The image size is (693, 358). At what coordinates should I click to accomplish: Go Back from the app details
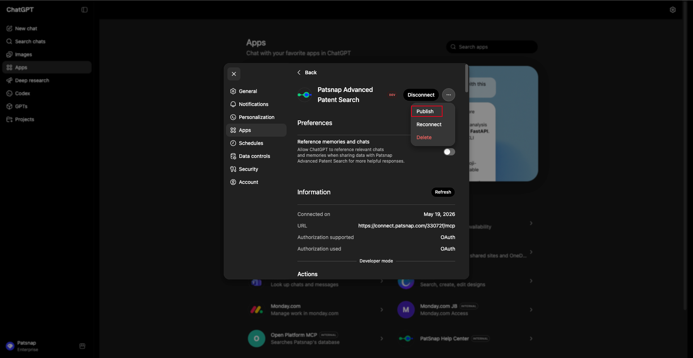(307, 72)
